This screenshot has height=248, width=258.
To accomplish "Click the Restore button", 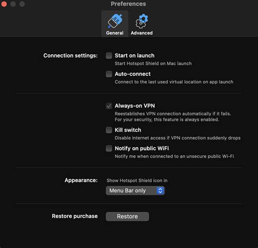I will 127,217.
